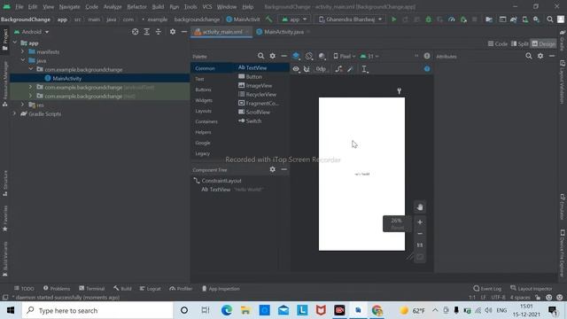Click the Clear Constraints icon

click(338, 69)
